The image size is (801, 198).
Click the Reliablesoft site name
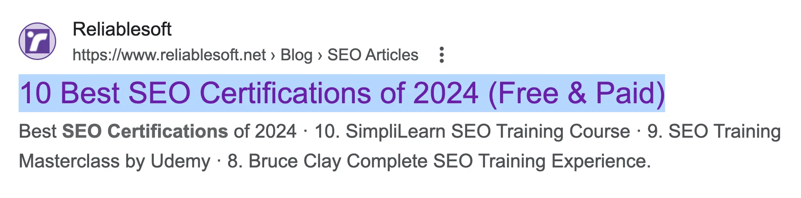[x=122, y=29]
